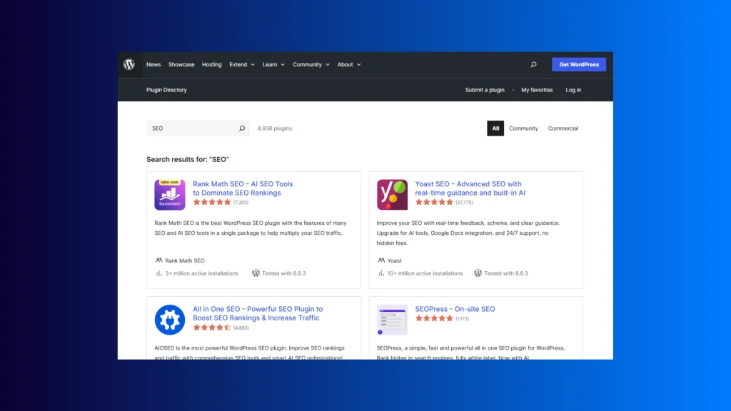Expand the Learn dropdown menu

click(273, 64)
